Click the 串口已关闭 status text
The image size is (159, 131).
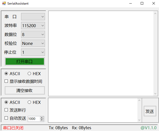tap(13, 128)
